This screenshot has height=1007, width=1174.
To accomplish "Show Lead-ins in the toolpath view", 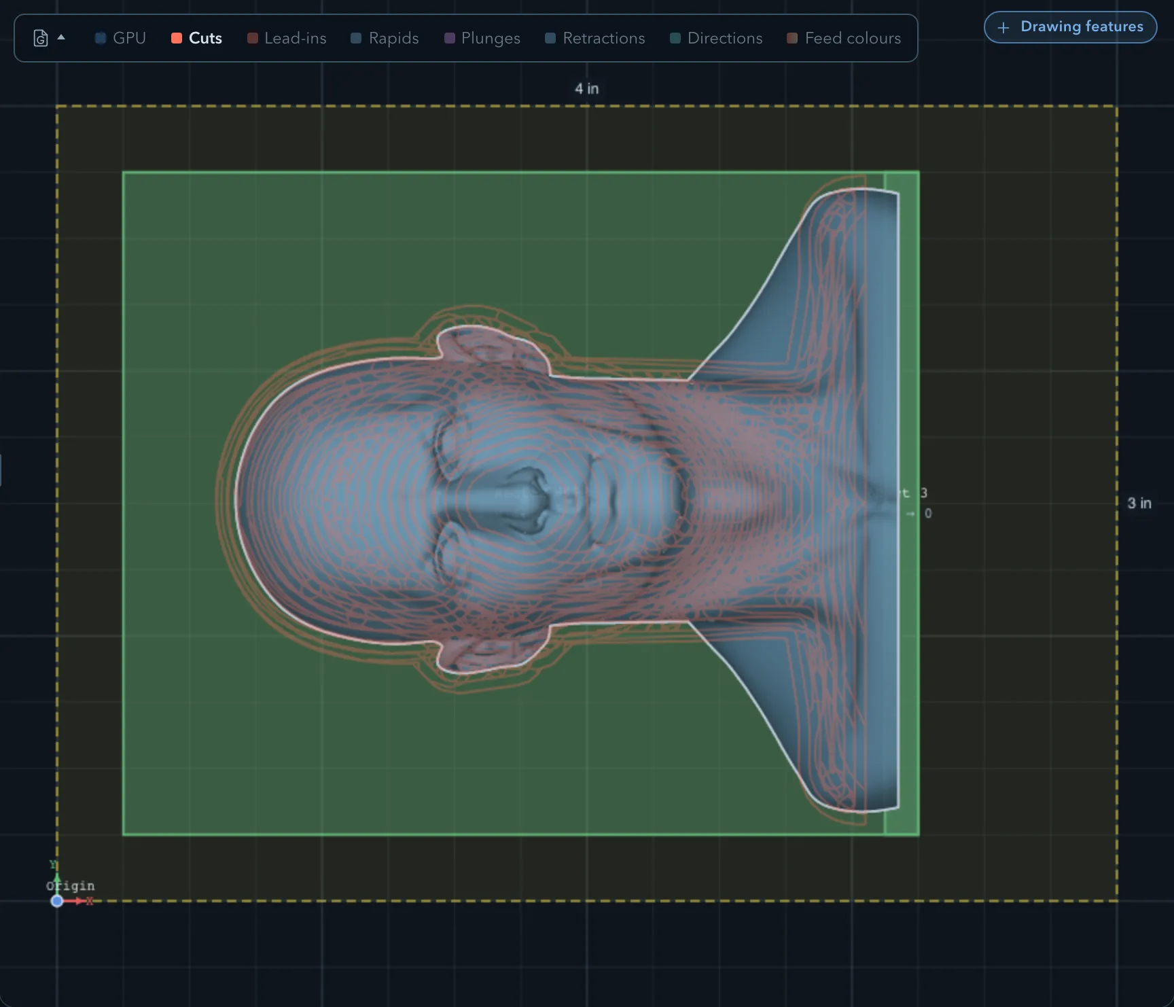I will pyautogui.click(x=287, y=38).
